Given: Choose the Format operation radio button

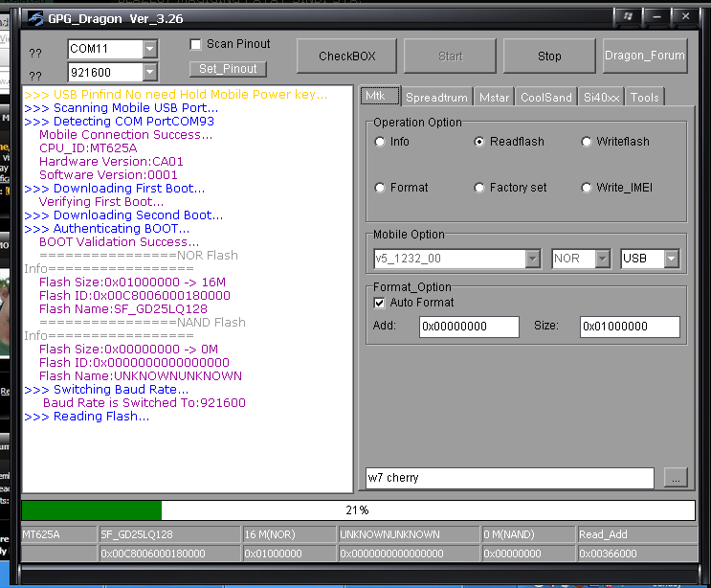Looking at the screenshot, I should [381, 188].
